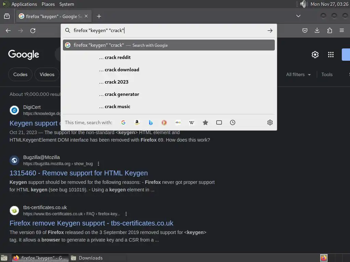Image resolution: width=350 pixels, height=262 pixels.
Task: Search this time with Bing
Action: point(151,122)
